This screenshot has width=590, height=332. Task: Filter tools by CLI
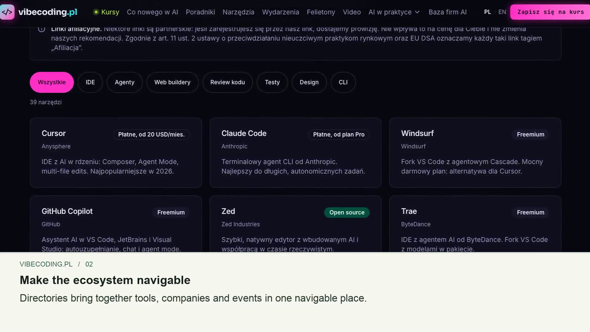click(343, 82)
